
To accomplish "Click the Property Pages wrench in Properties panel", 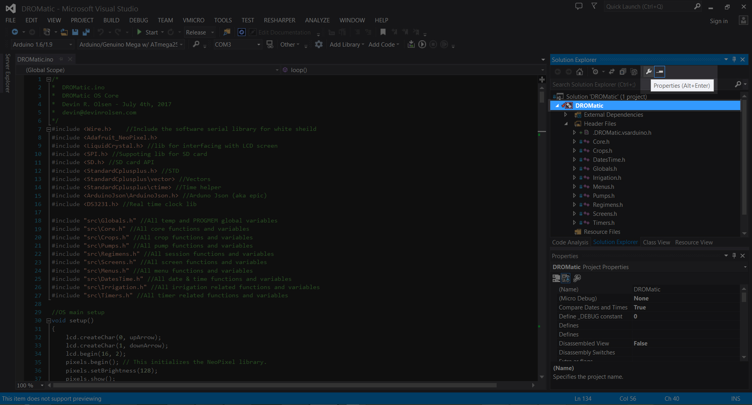I will pyautogui.click(x=577, y=278).
